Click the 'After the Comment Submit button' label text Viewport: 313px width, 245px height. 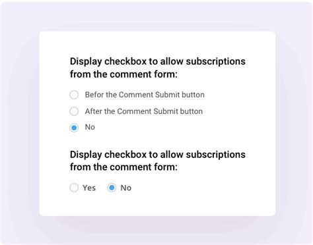coord(144,111)
